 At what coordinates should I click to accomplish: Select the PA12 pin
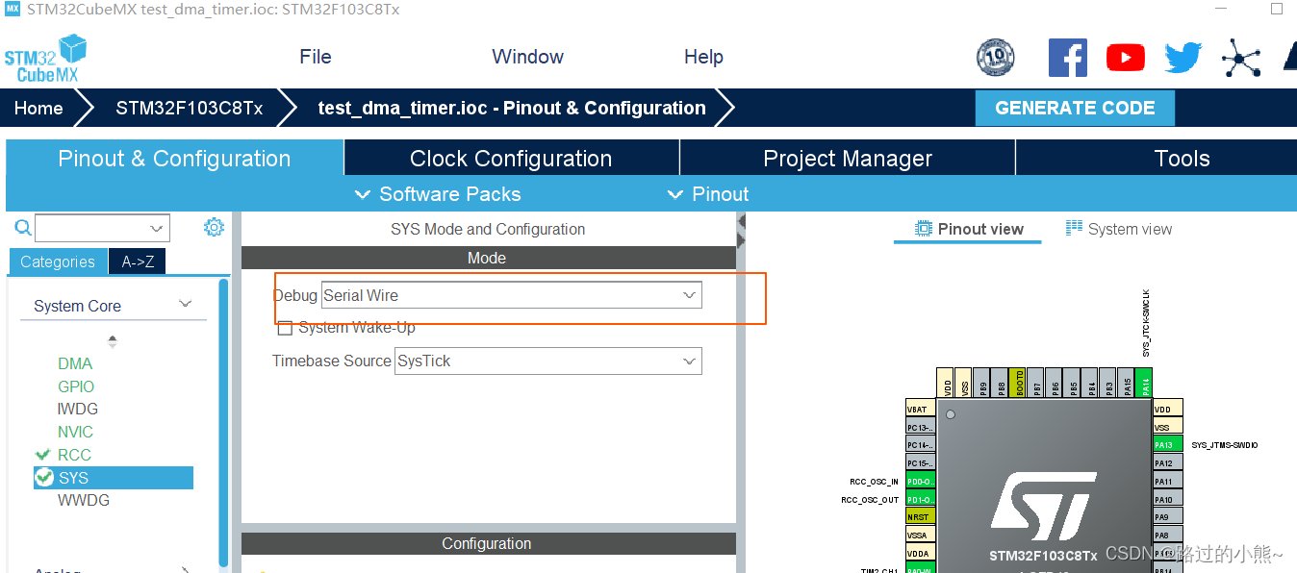(1168, 463)
